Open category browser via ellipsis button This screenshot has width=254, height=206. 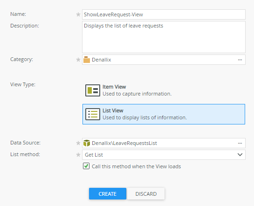tap(240, 60)
